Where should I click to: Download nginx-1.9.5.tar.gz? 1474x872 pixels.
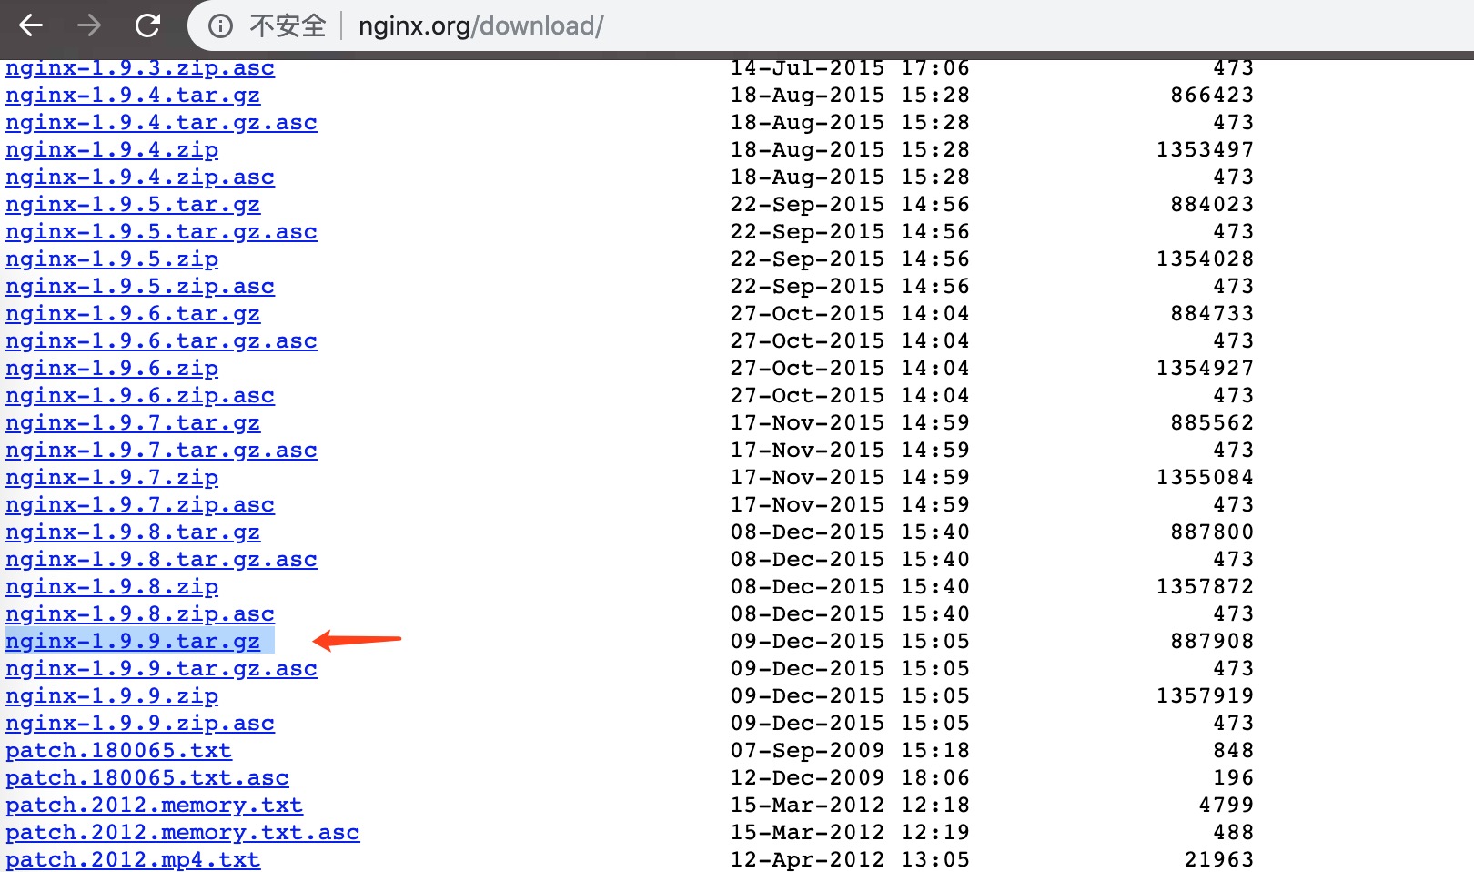[133, 205]
